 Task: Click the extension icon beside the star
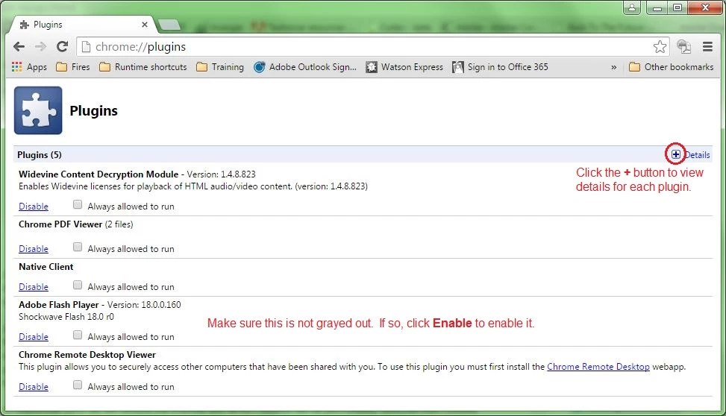click(x=684, y=46)
